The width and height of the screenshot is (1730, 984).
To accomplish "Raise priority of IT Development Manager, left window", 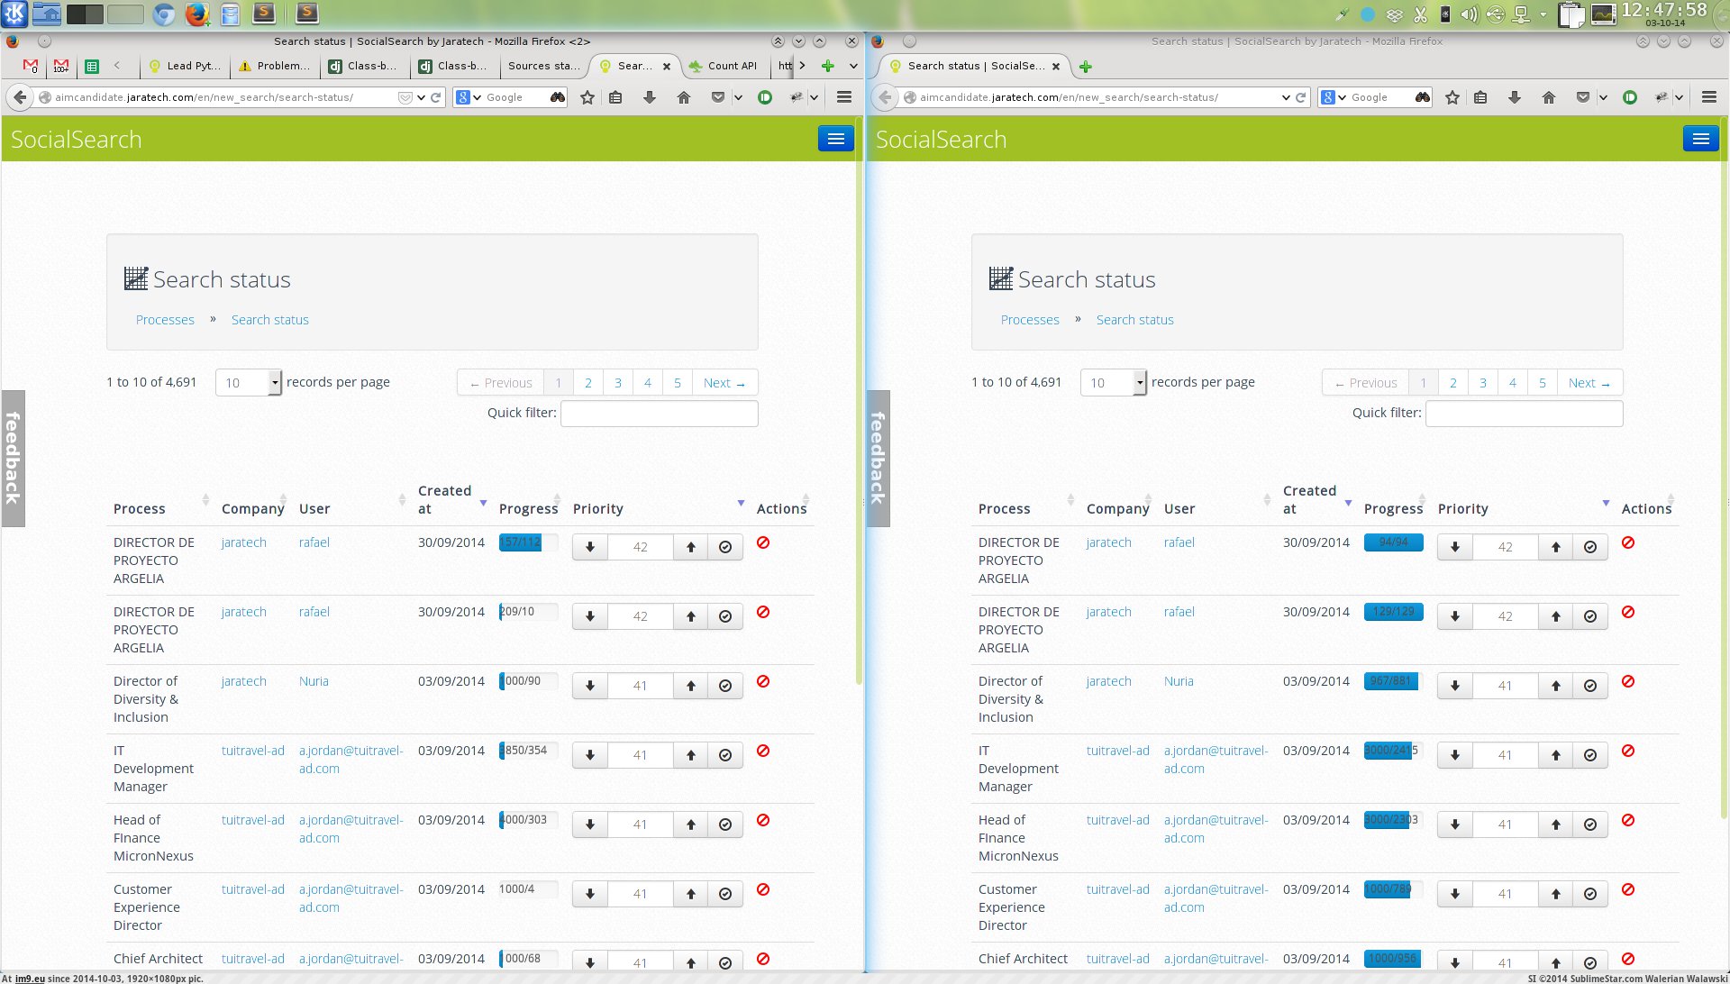I will click(691, 755).
